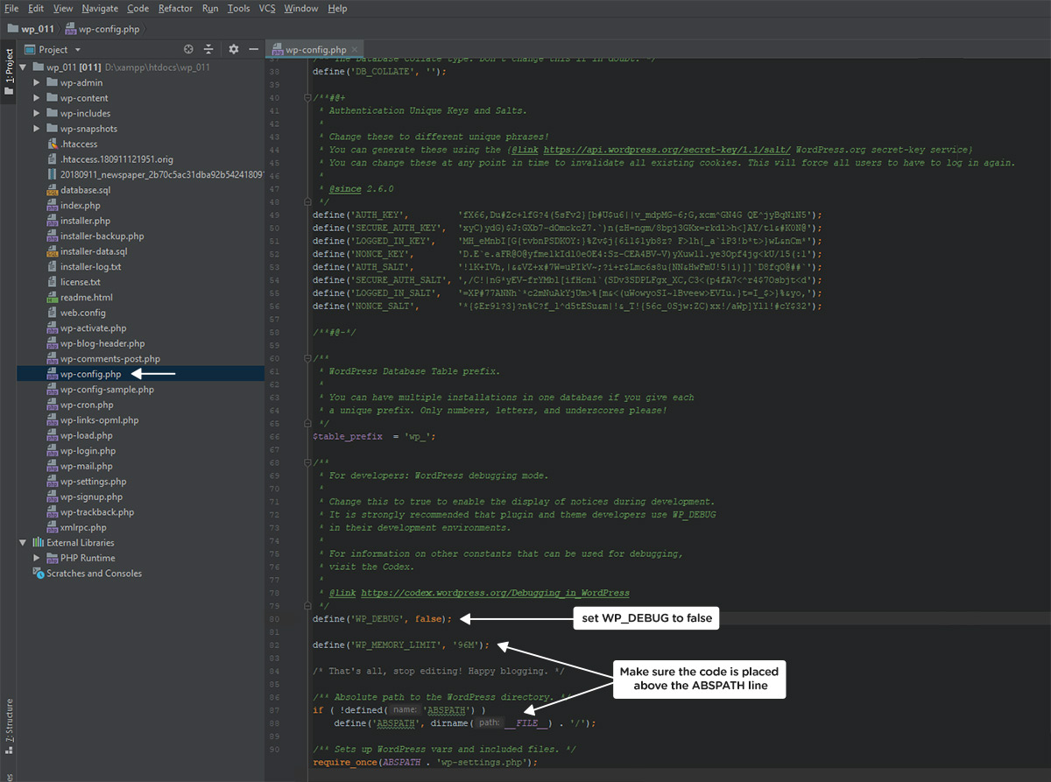Select installer-backup.php in the project tree
1051x782 pixels.
102,236
